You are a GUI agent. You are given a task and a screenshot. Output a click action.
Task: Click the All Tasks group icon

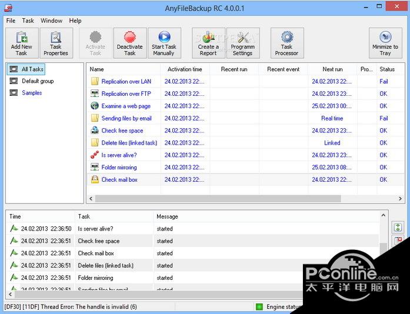point(14,69)
